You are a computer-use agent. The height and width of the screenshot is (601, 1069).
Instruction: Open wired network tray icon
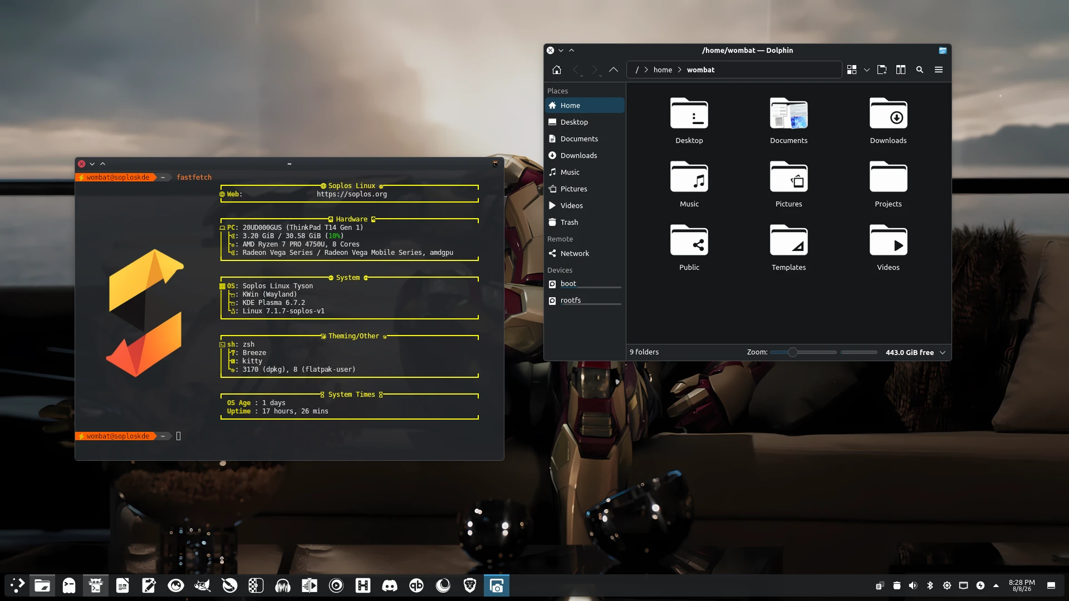point(963,585)
